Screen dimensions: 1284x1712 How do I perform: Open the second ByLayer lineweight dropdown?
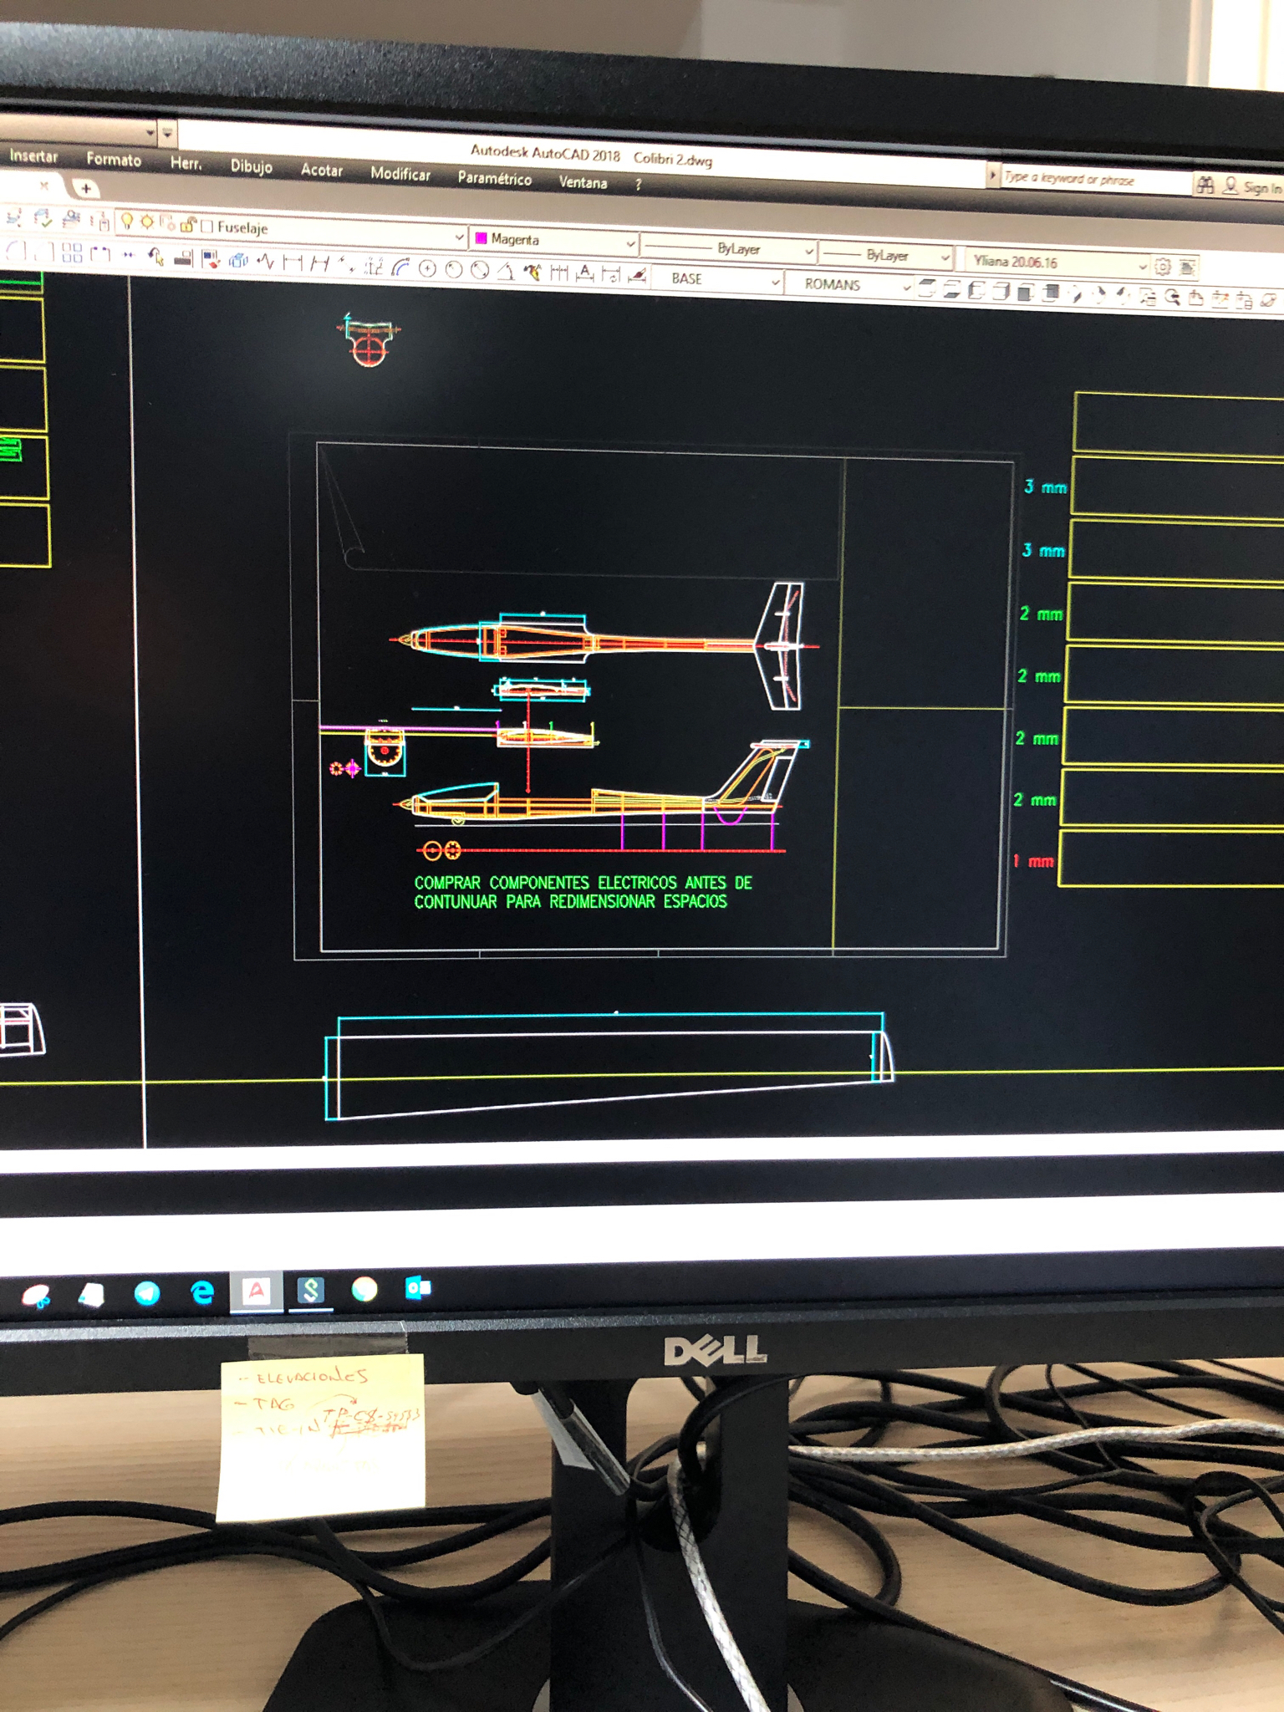(885, 255)
